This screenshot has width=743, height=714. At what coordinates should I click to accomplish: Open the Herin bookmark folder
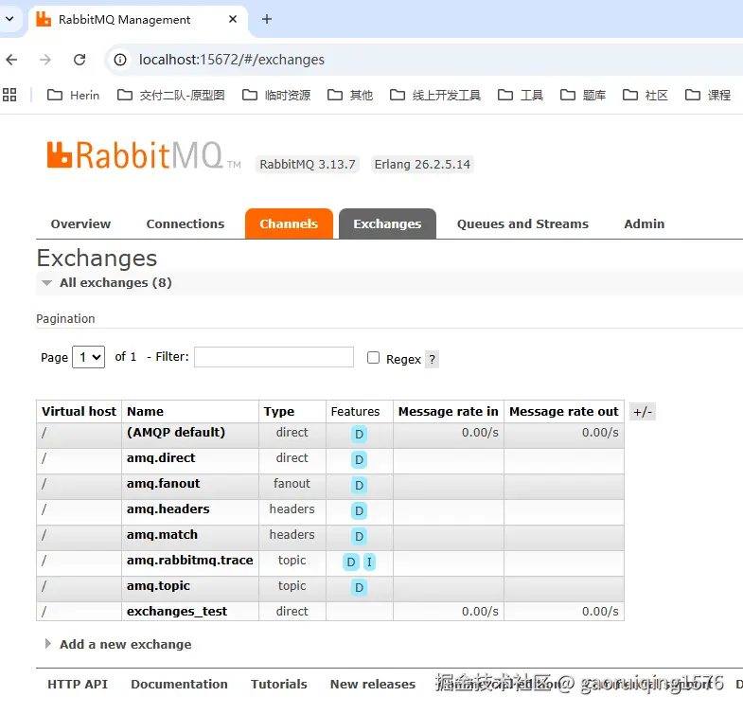[x=74, y=96]
